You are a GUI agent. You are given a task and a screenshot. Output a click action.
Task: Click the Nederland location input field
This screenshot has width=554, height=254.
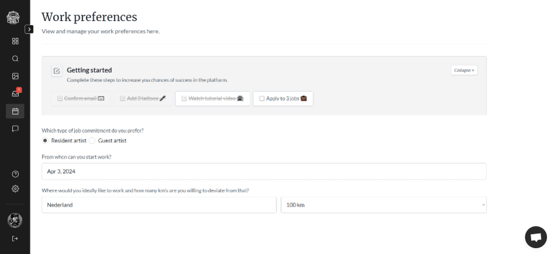tap(159, 205)
